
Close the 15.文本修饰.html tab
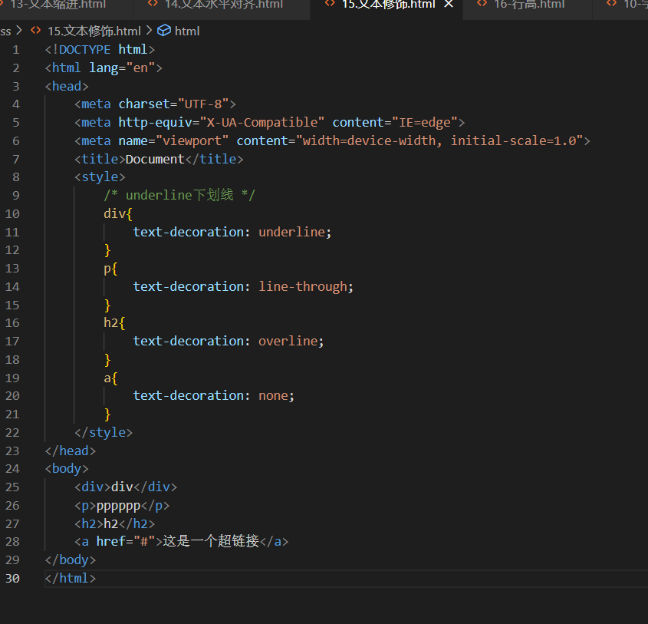point(448,5)
